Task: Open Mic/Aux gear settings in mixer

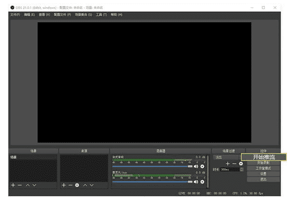Action: pos(202,182)
